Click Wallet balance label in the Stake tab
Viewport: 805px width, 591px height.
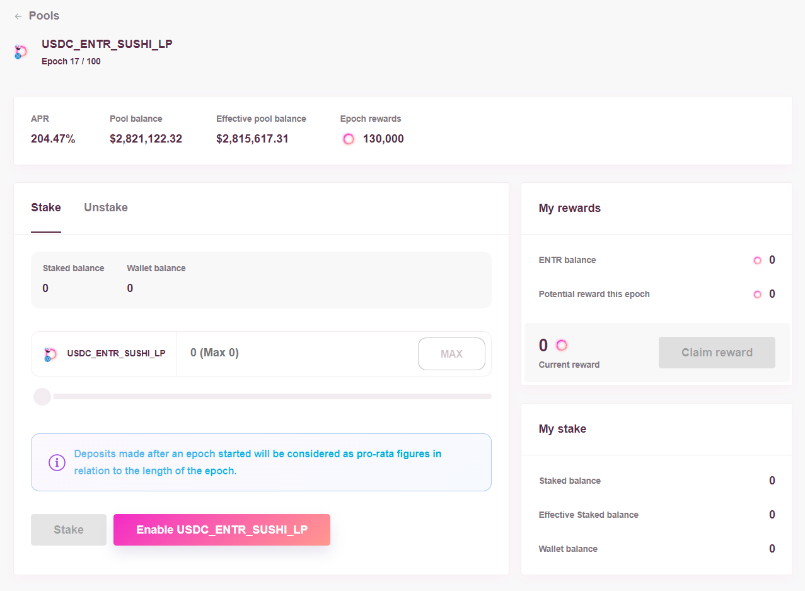[x=156, y=268]
